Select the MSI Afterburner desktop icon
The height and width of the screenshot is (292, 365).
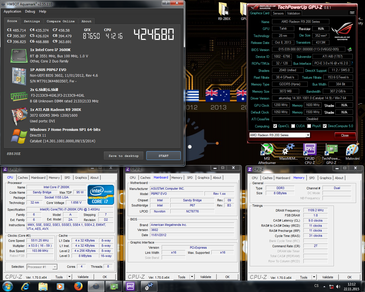pos(267,154)
